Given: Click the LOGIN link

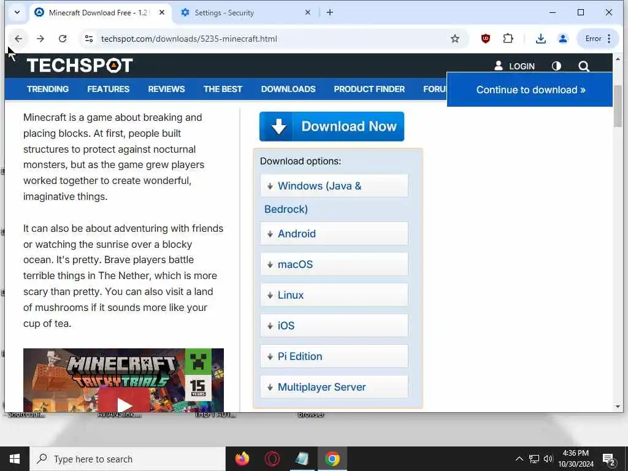Looking at the screenshot, I should (515, 66).
